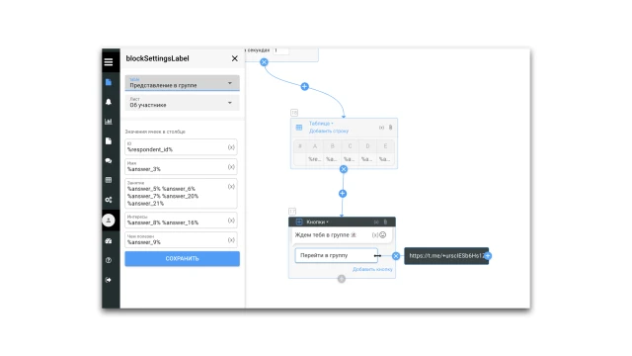
Task: Open the table grid icon in sidebar
Action: tap(109, 180)
